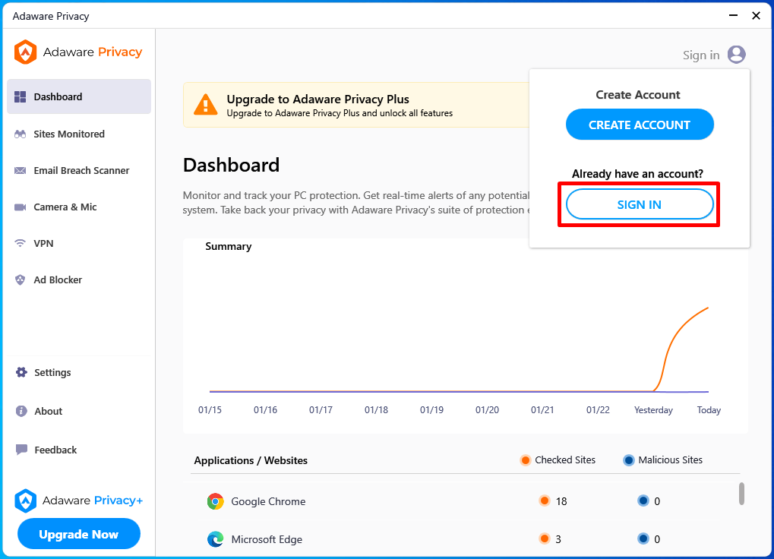The width and height of the screenshot is (774, 559).
Task: Click the About info icon
Action: pyautogui.click(x=21, y=411)
